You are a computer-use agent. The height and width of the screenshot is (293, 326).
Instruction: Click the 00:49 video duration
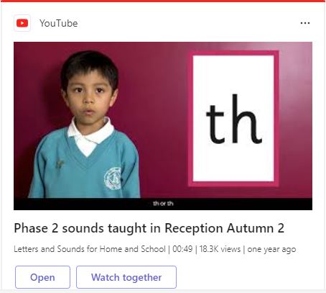(x=182, y=249)
